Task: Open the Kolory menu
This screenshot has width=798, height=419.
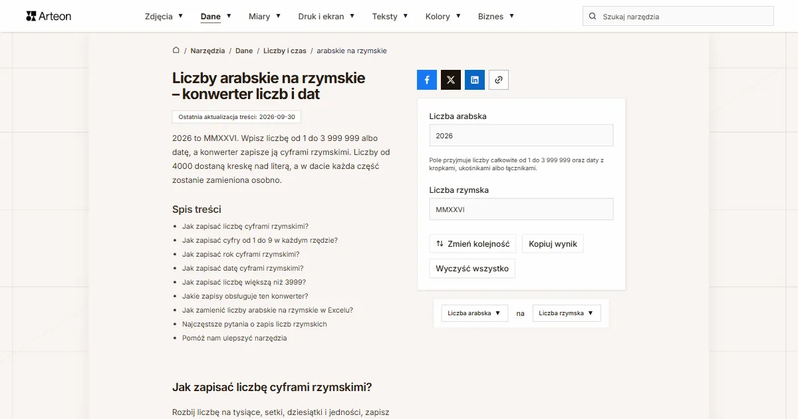Action: click(x=442, y=16)
